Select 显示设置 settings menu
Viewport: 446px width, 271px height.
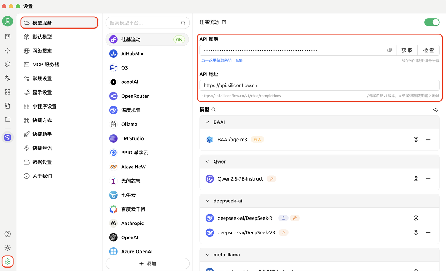(x=59, y=92)
